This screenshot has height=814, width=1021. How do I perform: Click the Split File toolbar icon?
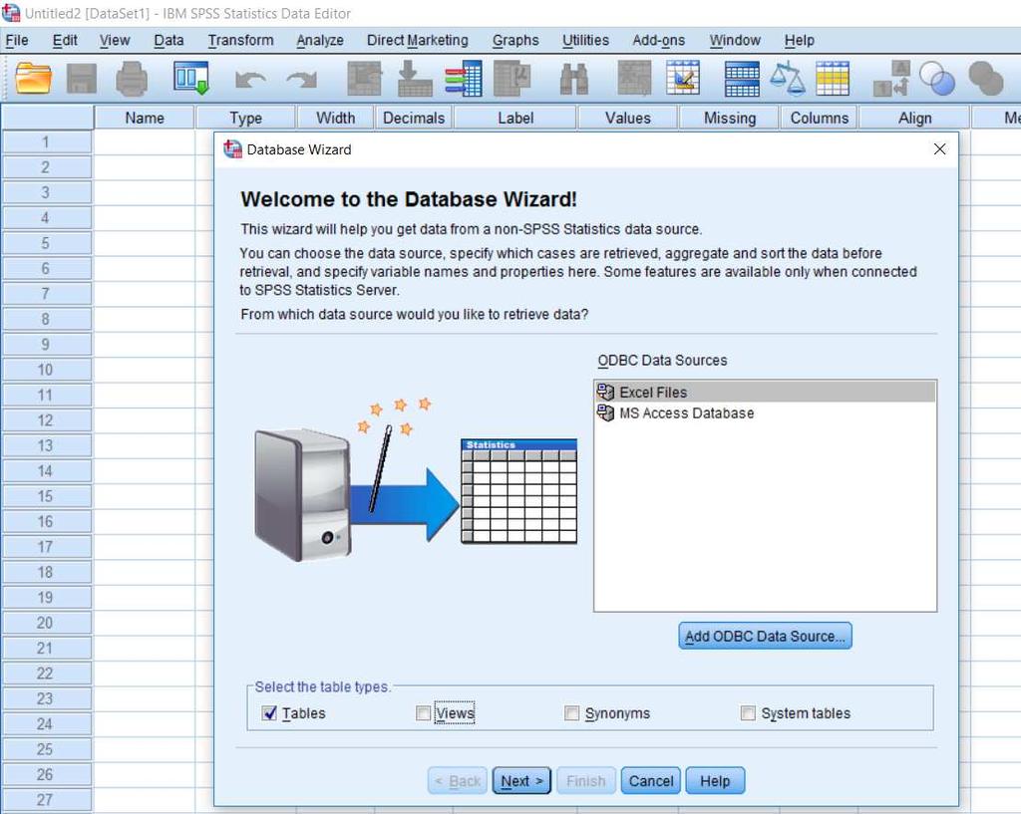pos(742,79)
